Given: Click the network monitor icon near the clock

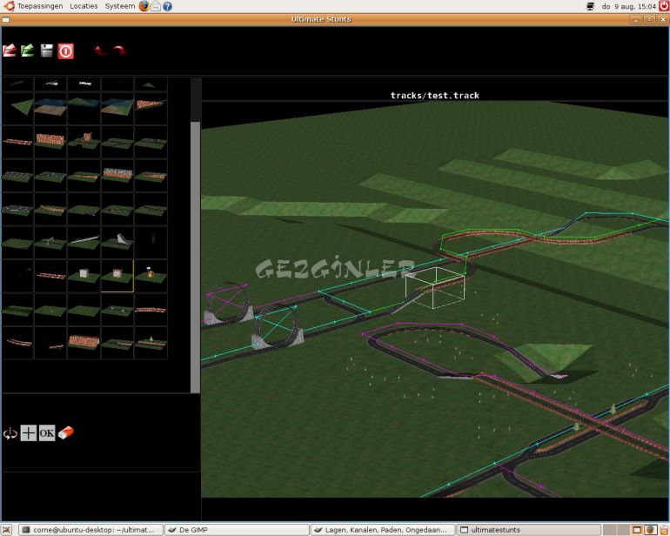Looking at the screenshot, I should click(590, 6).
